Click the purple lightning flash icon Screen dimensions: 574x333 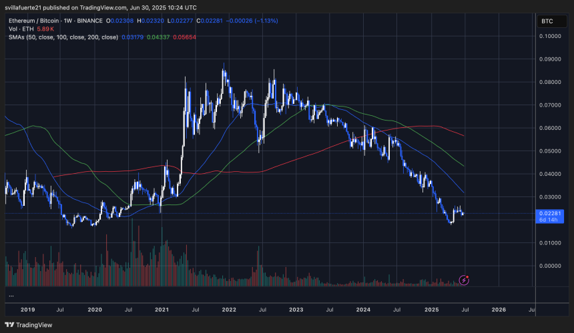tap(464, 280)
